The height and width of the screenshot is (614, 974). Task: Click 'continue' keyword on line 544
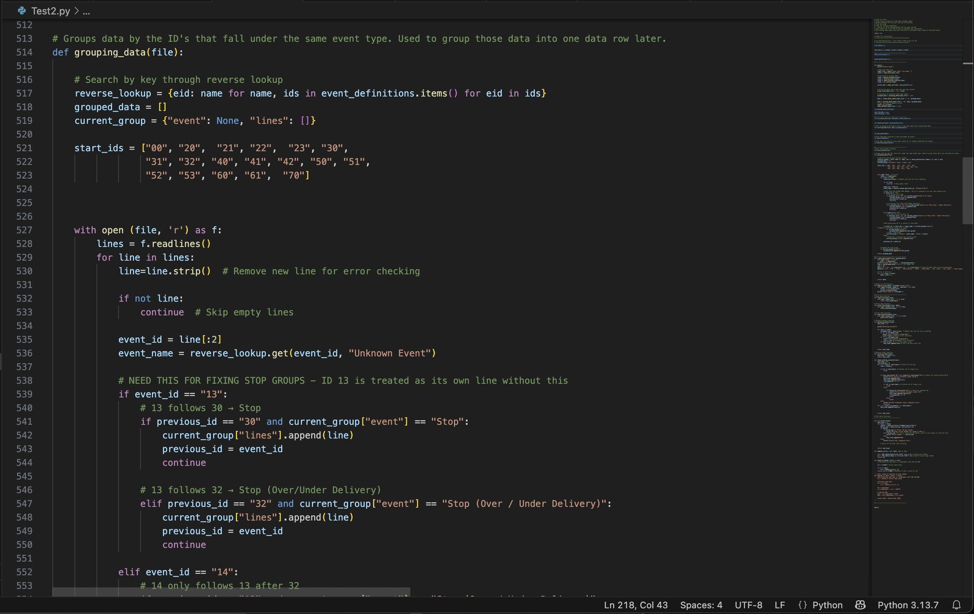[184, 463]
